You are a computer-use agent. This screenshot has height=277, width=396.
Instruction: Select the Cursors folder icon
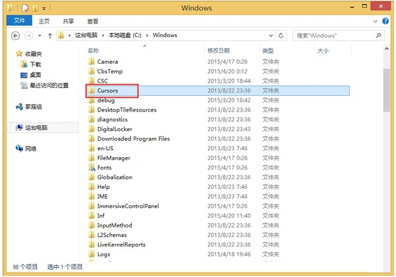(x=92, y=91)
